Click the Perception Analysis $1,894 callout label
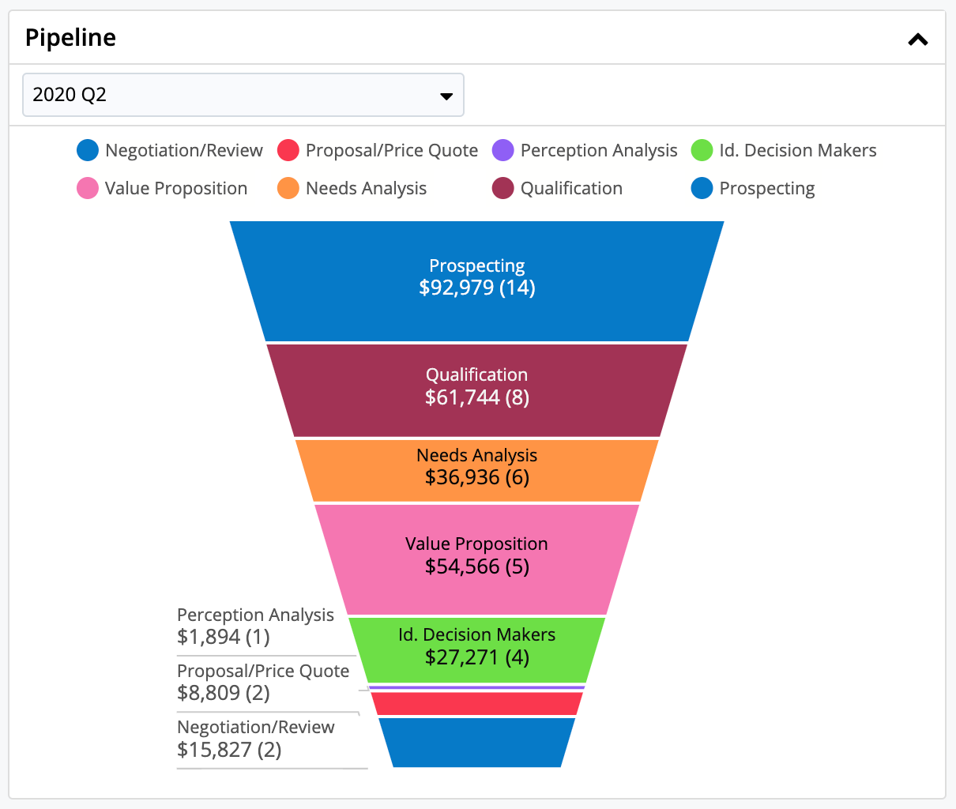Image resolution: width=956 pixels, height=809 pixels. coord(255,626)
